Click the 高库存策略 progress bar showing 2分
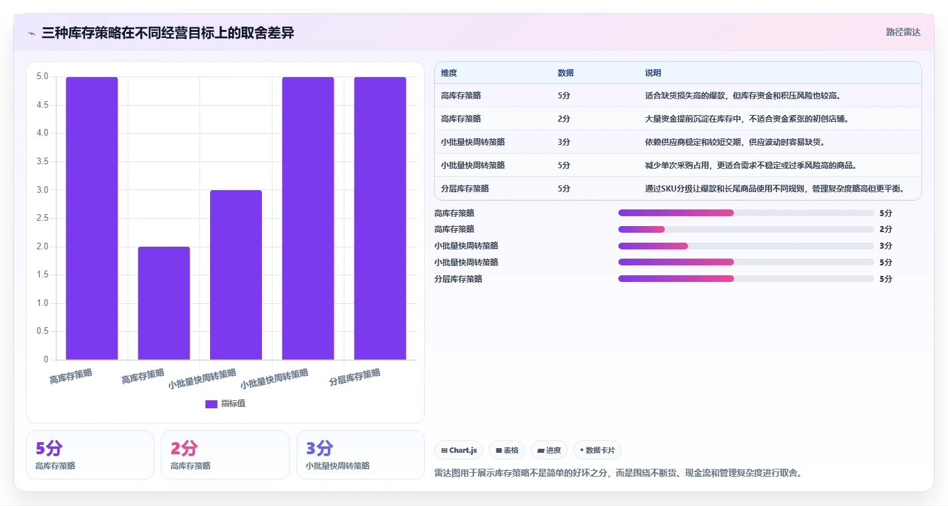This screenshot has width=948, height=506. pos(746,229)
